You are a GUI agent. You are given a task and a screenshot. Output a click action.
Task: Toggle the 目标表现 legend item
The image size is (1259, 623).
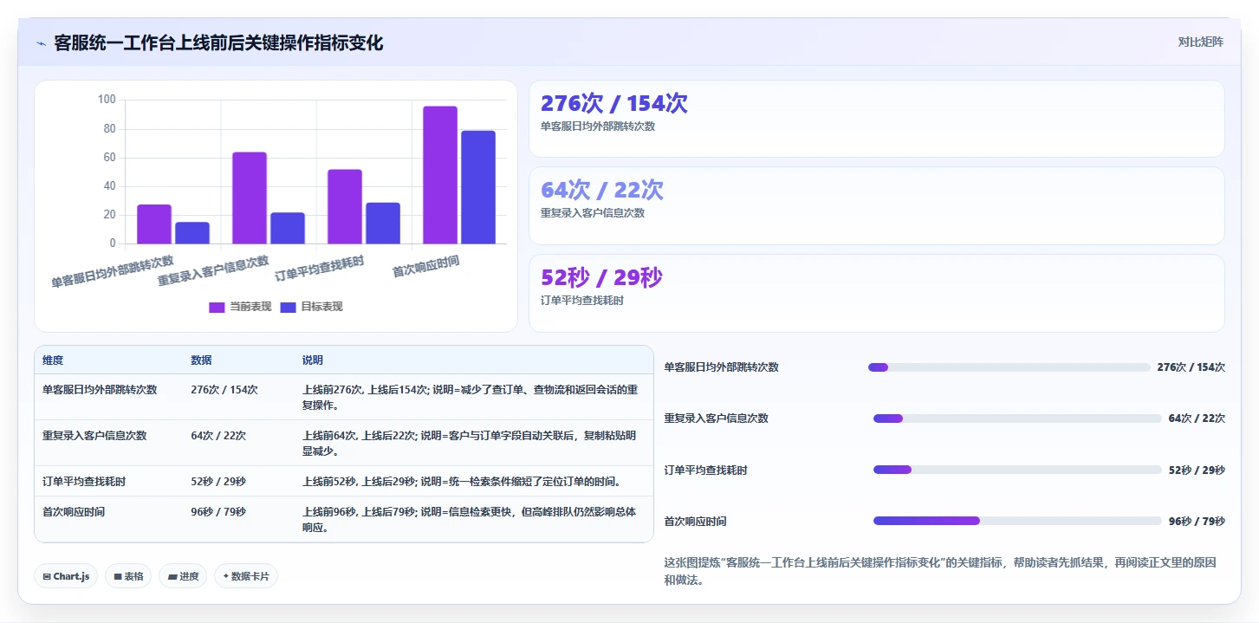click(x=311, y=307)
